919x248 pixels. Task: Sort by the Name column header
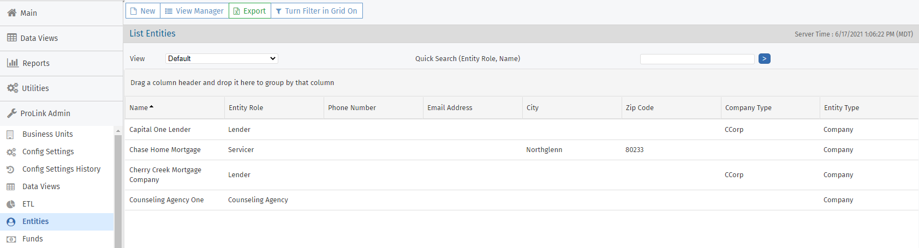point(139,107)
